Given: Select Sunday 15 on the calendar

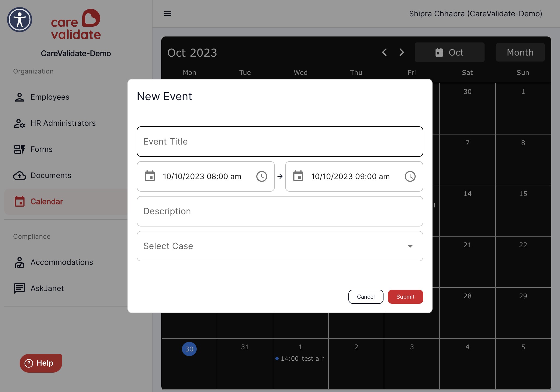Looking at the screenshot, I should pyautogui.click(x=523, y=194).
